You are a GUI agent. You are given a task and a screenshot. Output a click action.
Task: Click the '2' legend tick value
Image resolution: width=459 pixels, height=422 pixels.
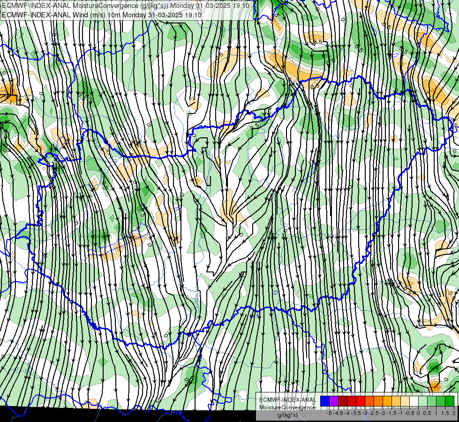(454, 413)
